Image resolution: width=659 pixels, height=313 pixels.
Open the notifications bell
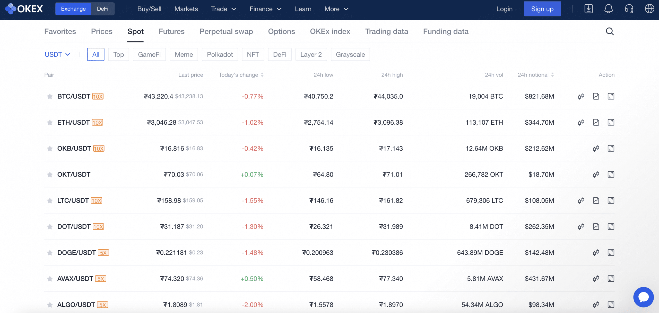[x=609, y=9]
